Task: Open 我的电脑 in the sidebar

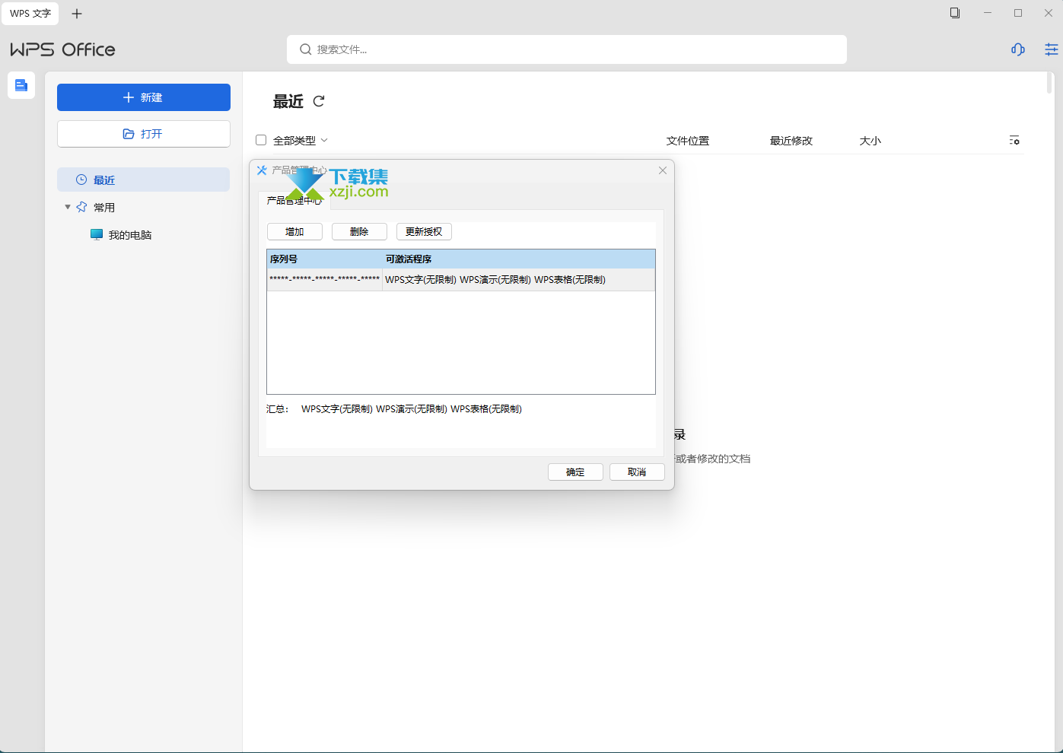Action: [130, 235]
